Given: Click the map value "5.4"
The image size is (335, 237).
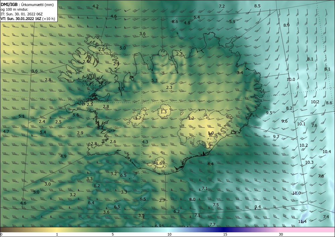Looking at the screenshot, I should (43, 132).
